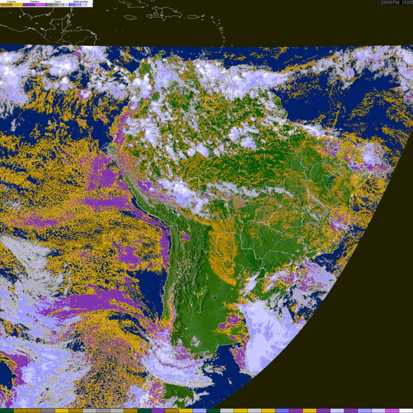Pick the magenta Estratos legend swatch

click(x=40, y=5)
